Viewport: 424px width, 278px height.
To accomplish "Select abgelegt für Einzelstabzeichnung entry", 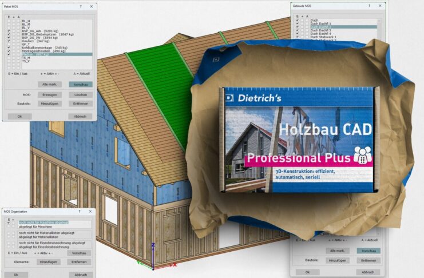I will click(x=44, y=247).
